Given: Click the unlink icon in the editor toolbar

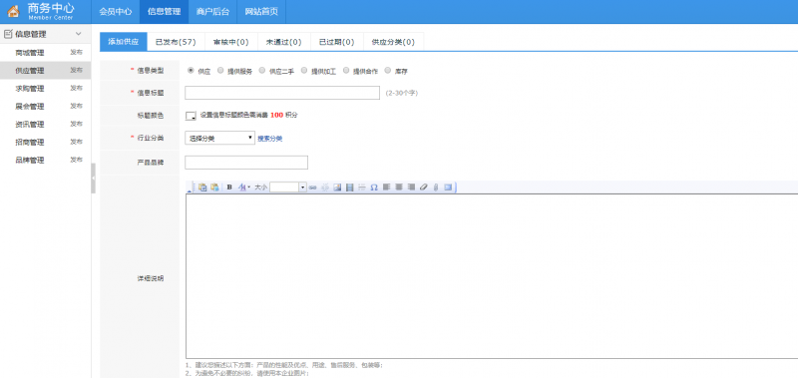Looking at the screenshot, I should 325,188.
